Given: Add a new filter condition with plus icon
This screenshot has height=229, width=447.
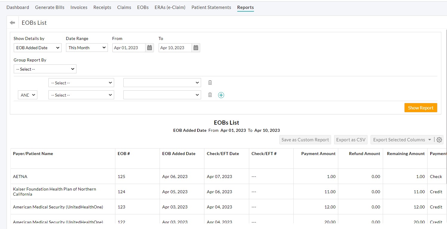Looking at the screenshot, I should 221,95.
